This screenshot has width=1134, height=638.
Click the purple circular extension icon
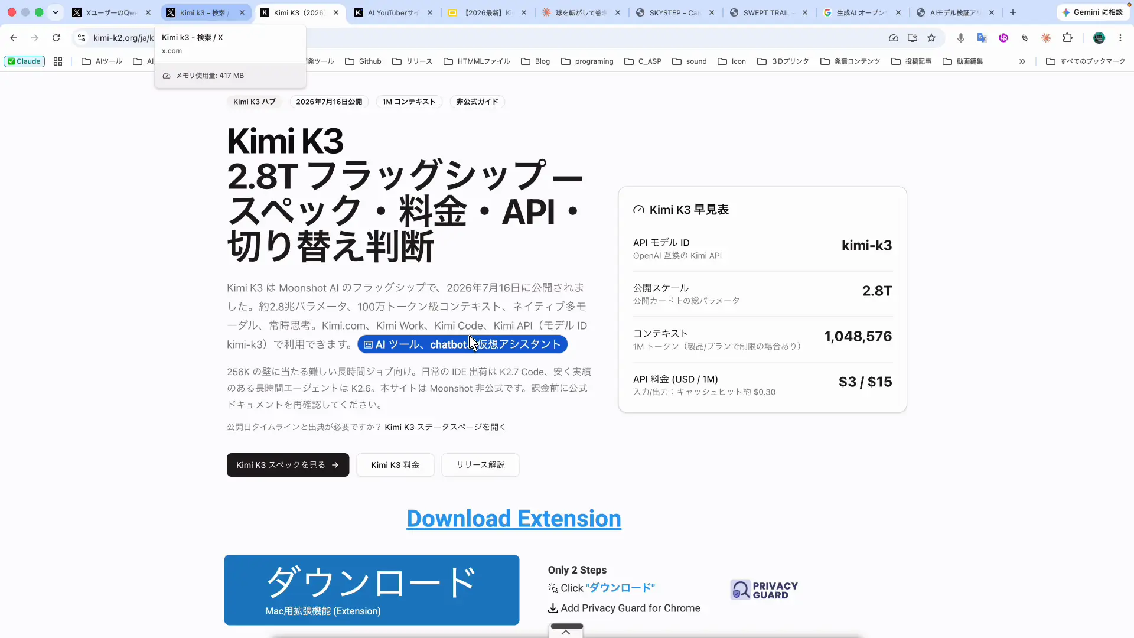[x=1003, y=38]
